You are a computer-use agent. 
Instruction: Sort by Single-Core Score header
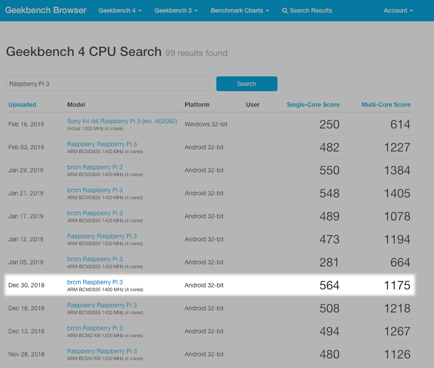pyautogui.click(x=313, y=105)
